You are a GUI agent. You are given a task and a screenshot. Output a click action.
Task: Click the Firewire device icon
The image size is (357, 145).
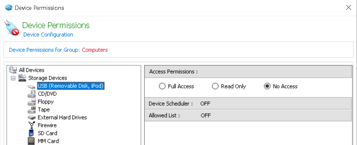click(32, 125)
